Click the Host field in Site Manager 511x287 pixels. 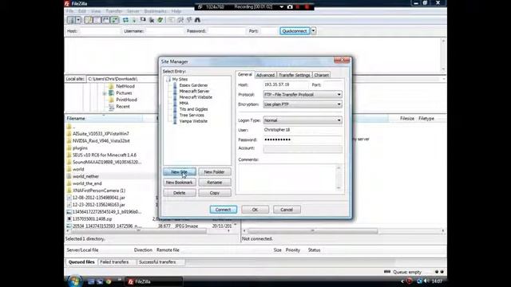point(286,85)
